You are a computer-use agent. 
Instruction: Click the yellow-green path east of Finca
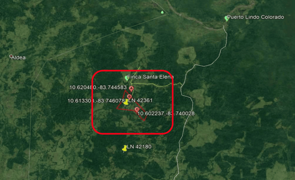(156, 85)
